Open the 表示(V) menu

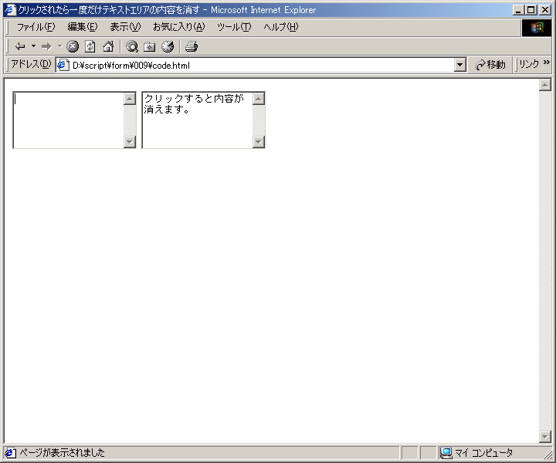tap(125, 27)
